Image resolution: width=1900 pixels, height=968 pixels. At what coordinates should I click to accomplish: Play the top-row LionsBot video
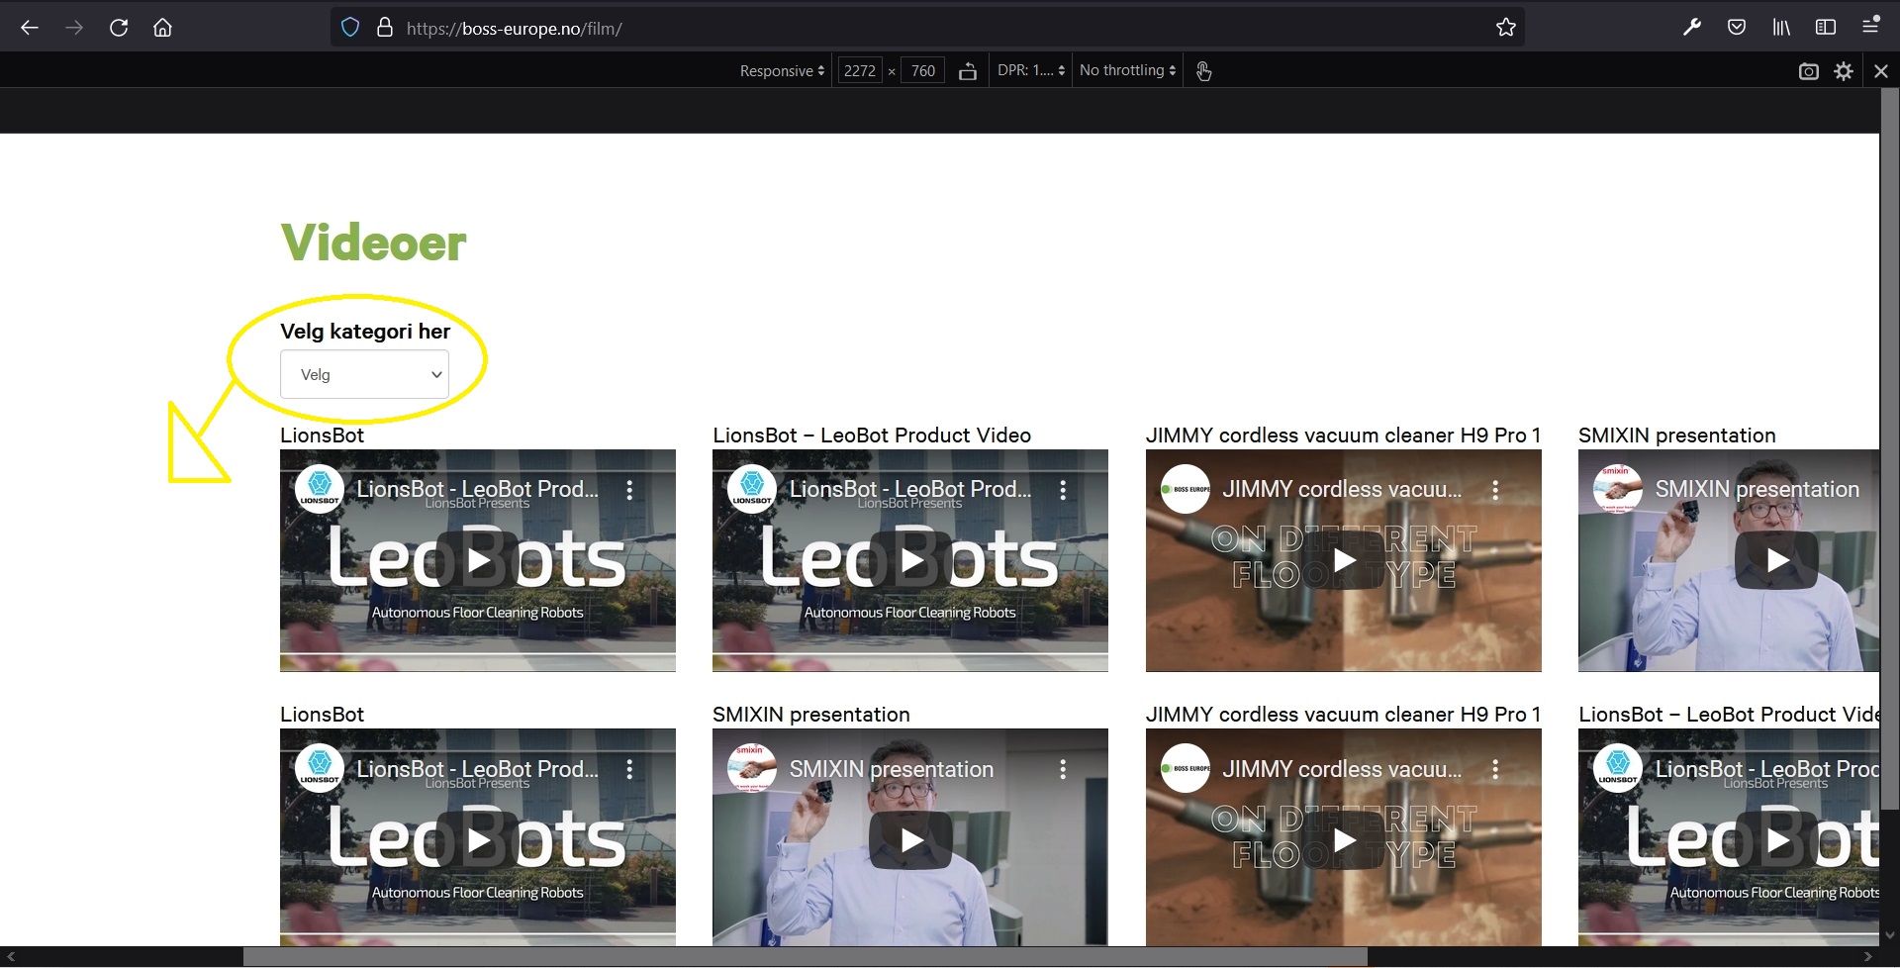pos(478,560)
